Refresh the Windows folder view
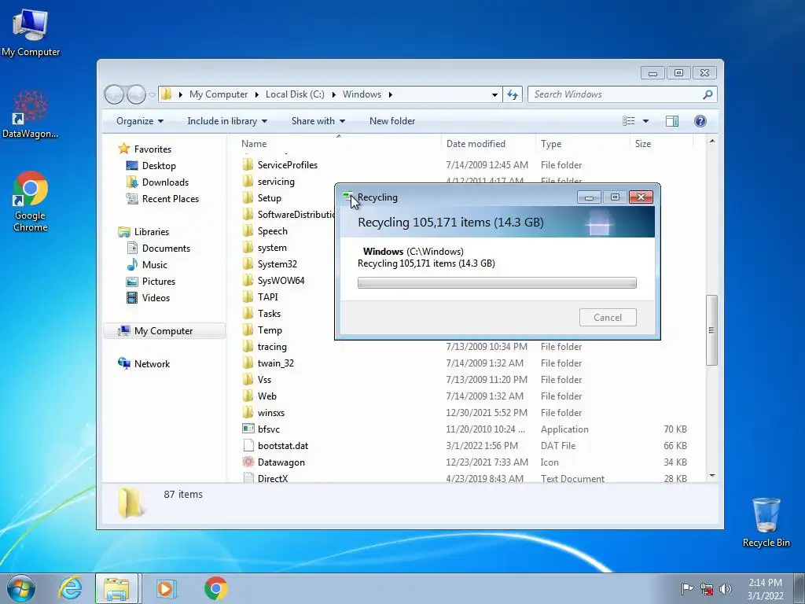 (513, 94)
